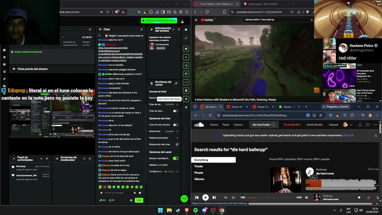
Task: Switch to the Stream - Kick Chrome tab
Action: point(289,107)
